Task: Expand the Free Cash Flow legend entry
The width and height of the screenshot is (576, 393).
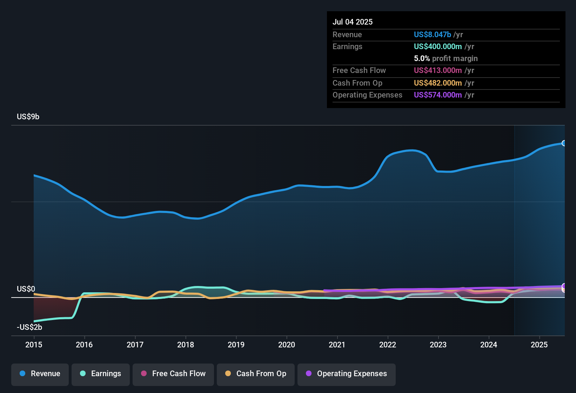Action: 173,374
